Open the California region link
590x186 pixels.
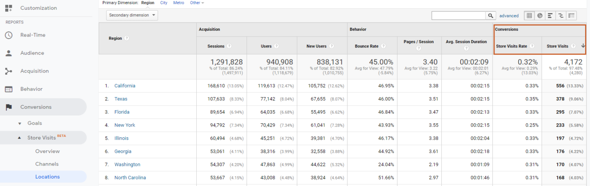(125, 86)
